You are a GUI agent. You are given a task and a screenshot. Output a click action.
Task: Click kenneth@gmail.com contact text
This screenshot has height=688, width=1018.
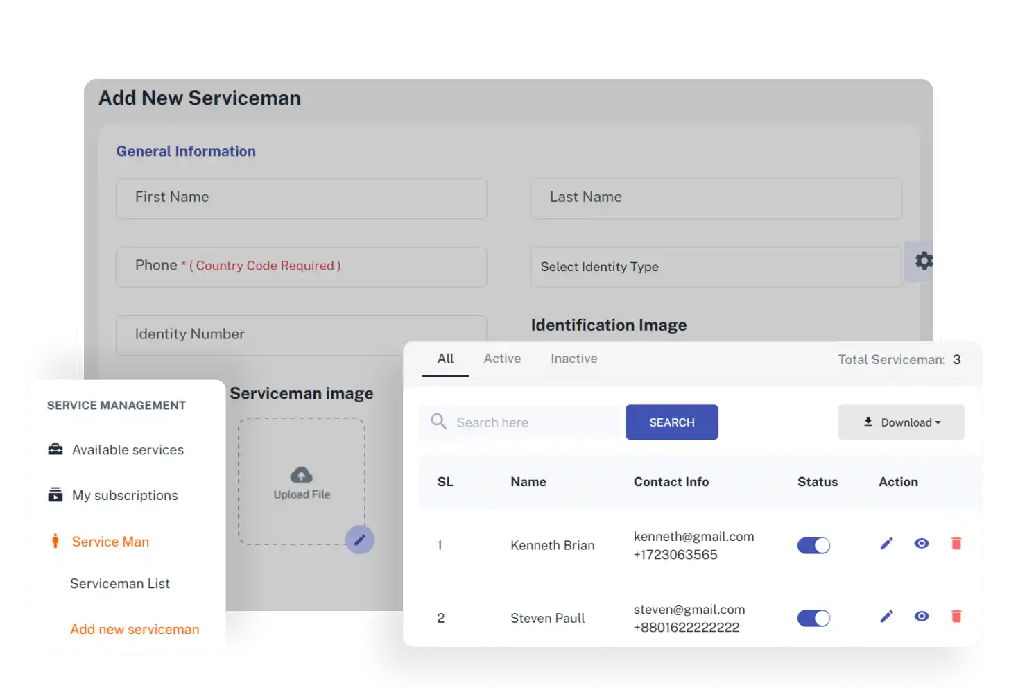coord(693,537)
